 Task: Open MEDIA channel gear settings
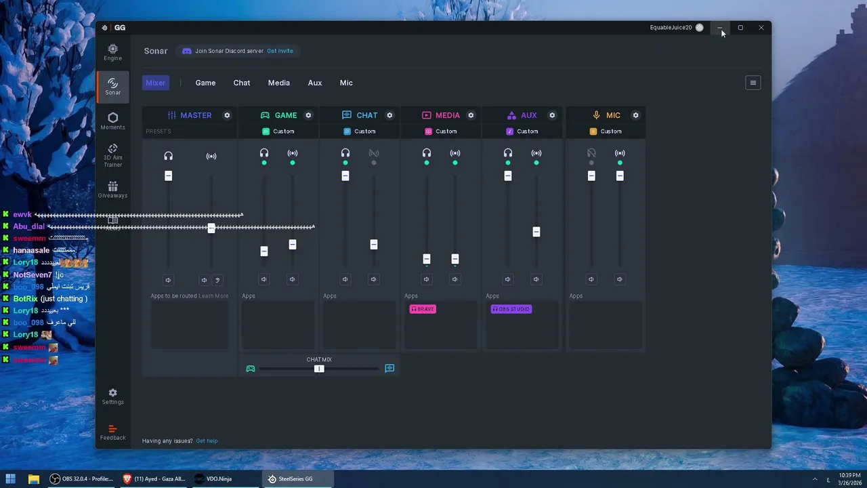(471, 115)
